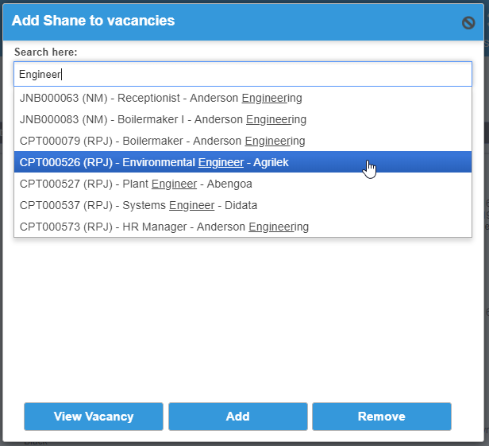Click the blue dialog header bar
489x446 pixels.
click(x=243, y=22)
